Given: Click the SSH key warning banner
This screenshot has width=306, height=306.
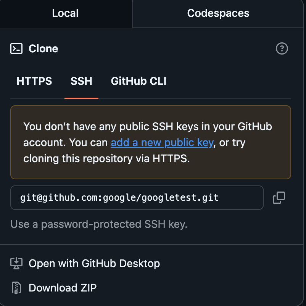Looking at the screenshot, I should click(151, 142).
